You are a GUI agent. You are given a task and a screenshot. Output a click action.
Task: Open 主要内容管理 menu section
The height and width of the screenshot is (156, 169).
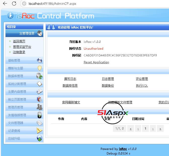coord(24,91)
